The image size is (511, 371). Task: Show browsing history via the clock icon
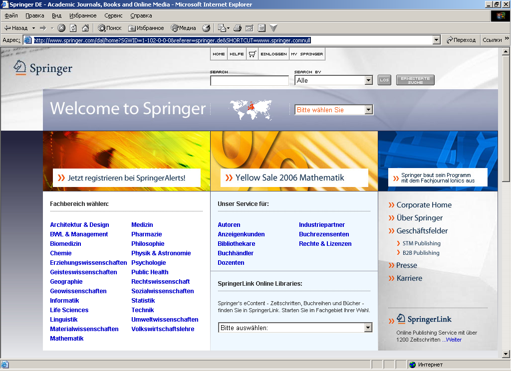click(x=206, y=28)
